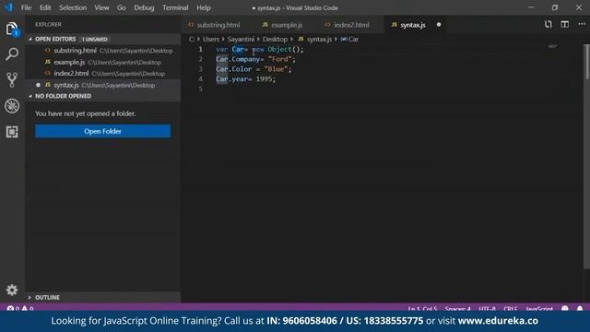Change line ending via CRLF status
The width and height of the screenshot is (590, 332).
click(x=511, y=309)
